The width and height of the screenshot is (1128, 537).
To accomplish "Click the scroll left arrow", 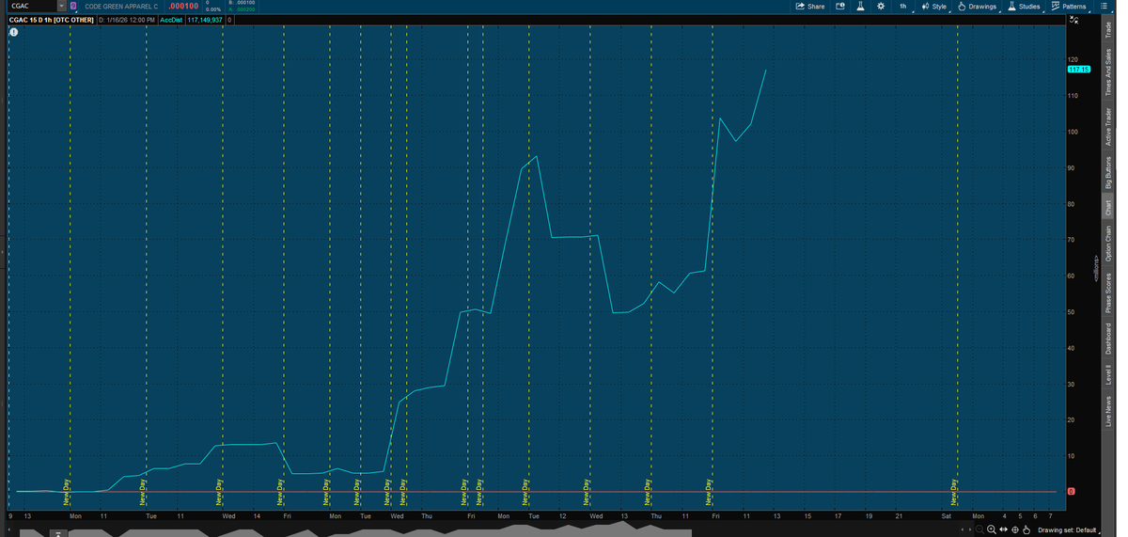I will click(963, 529).
